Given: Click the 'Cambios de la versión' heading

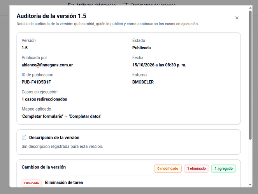Looking at the screenshot, I should (44, 167).
